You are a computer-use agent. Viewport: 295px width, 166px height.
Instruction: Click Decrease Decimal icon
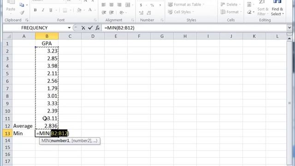[149, 13]
